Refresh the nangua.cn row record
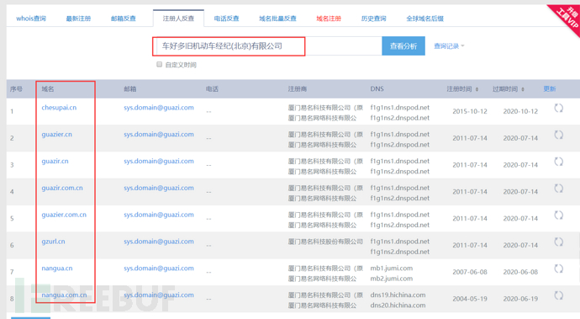Screen dimensions: 580x319 [558, 268]
